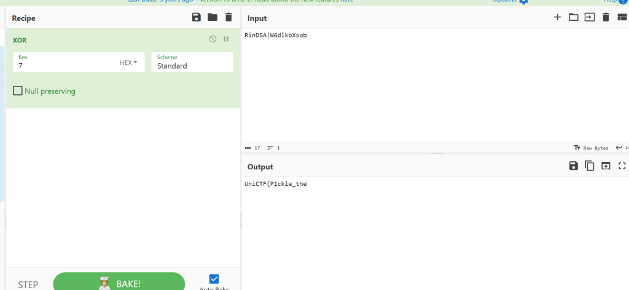The width and height of the screenshot is (629, 290).
Task: Click the XOR Key input field
Action: 64,65
